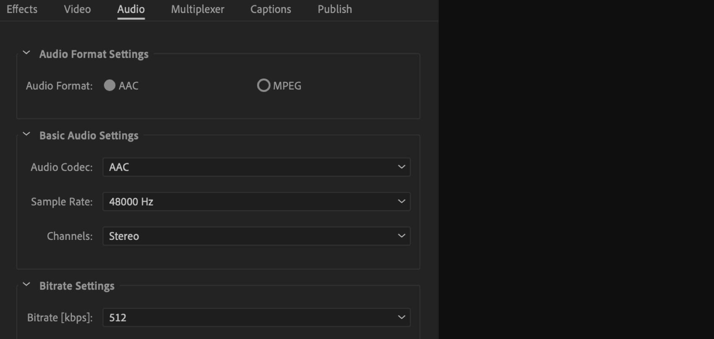Expand the Channels dropdown set to Stereo
This screenshot has width=714, height=339.
click(256, 236)
